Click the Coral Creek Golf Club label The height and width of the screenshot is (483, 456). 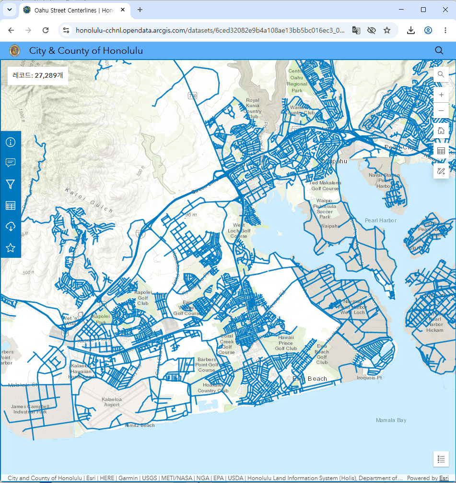coord(227,344)
